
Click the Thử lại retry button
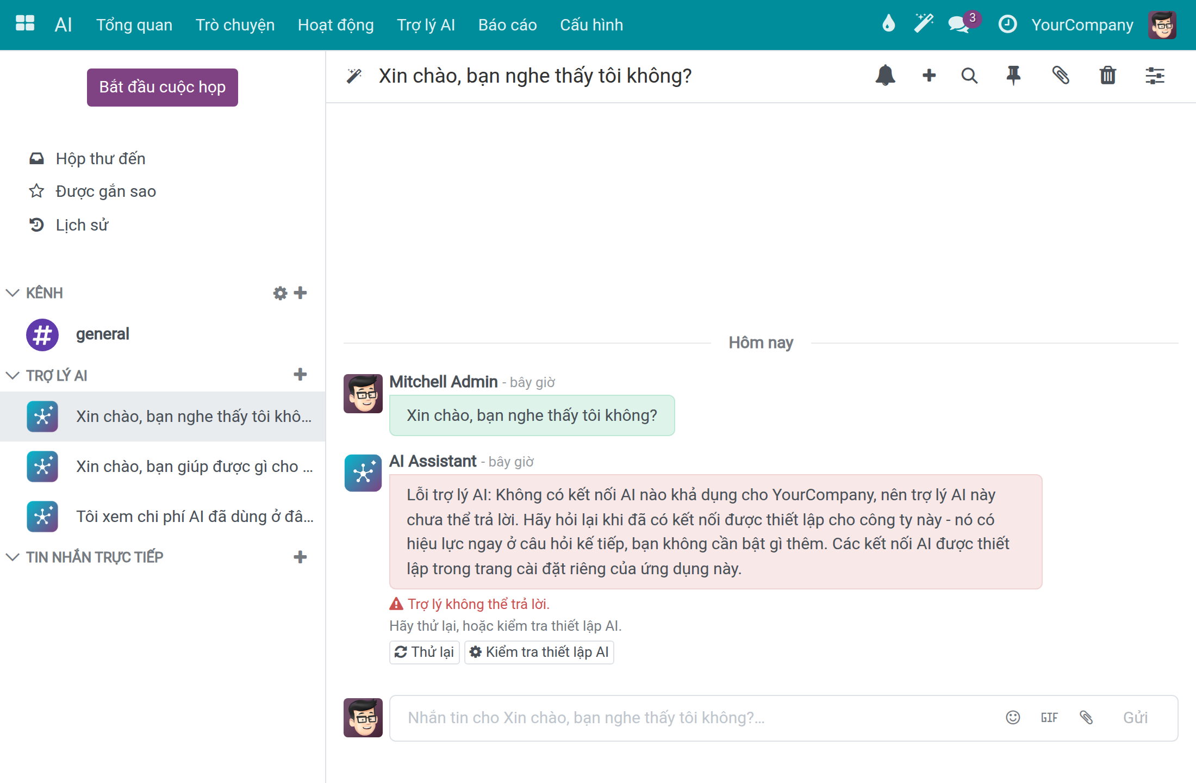pyautogui.click(x=425, y=652)
